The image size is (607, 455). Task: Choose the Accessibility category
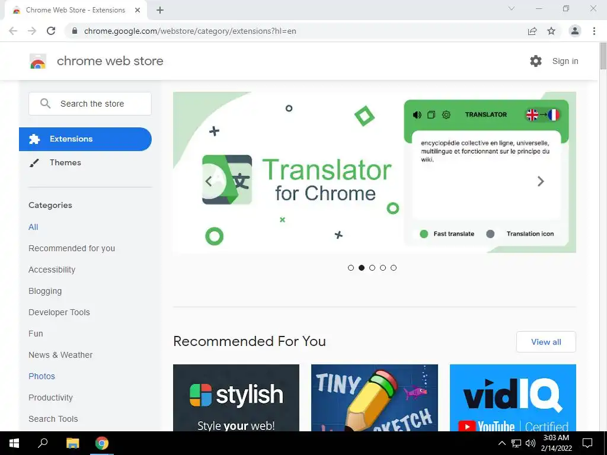[x=52, y=270]
